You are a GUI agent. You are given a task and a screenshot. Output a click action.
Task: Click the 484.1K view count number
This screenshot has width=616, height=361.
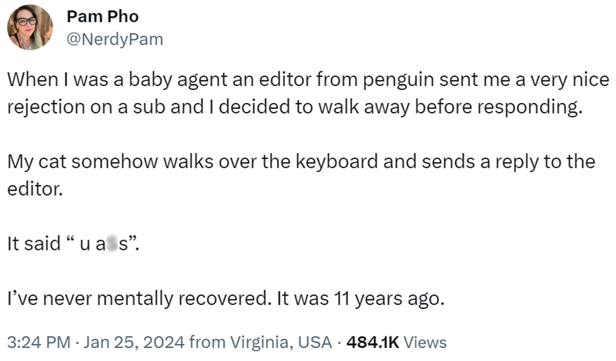coord(373,341)
